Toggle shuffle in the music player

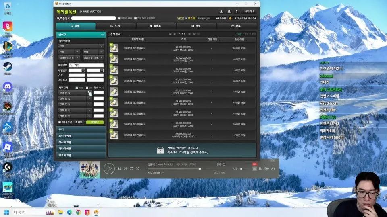click(x=137, y=168)
